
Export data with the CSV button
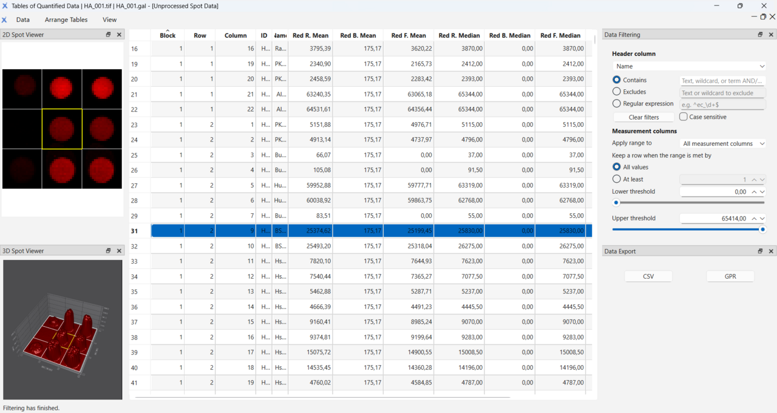[648, 276]
